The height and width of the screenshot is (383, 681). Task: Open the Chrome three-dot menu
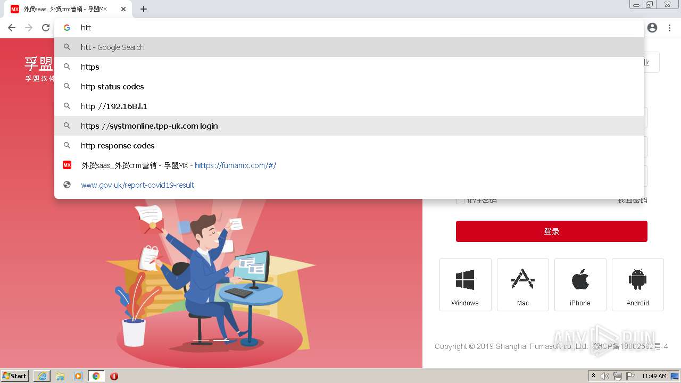click(x=669, y=28)
